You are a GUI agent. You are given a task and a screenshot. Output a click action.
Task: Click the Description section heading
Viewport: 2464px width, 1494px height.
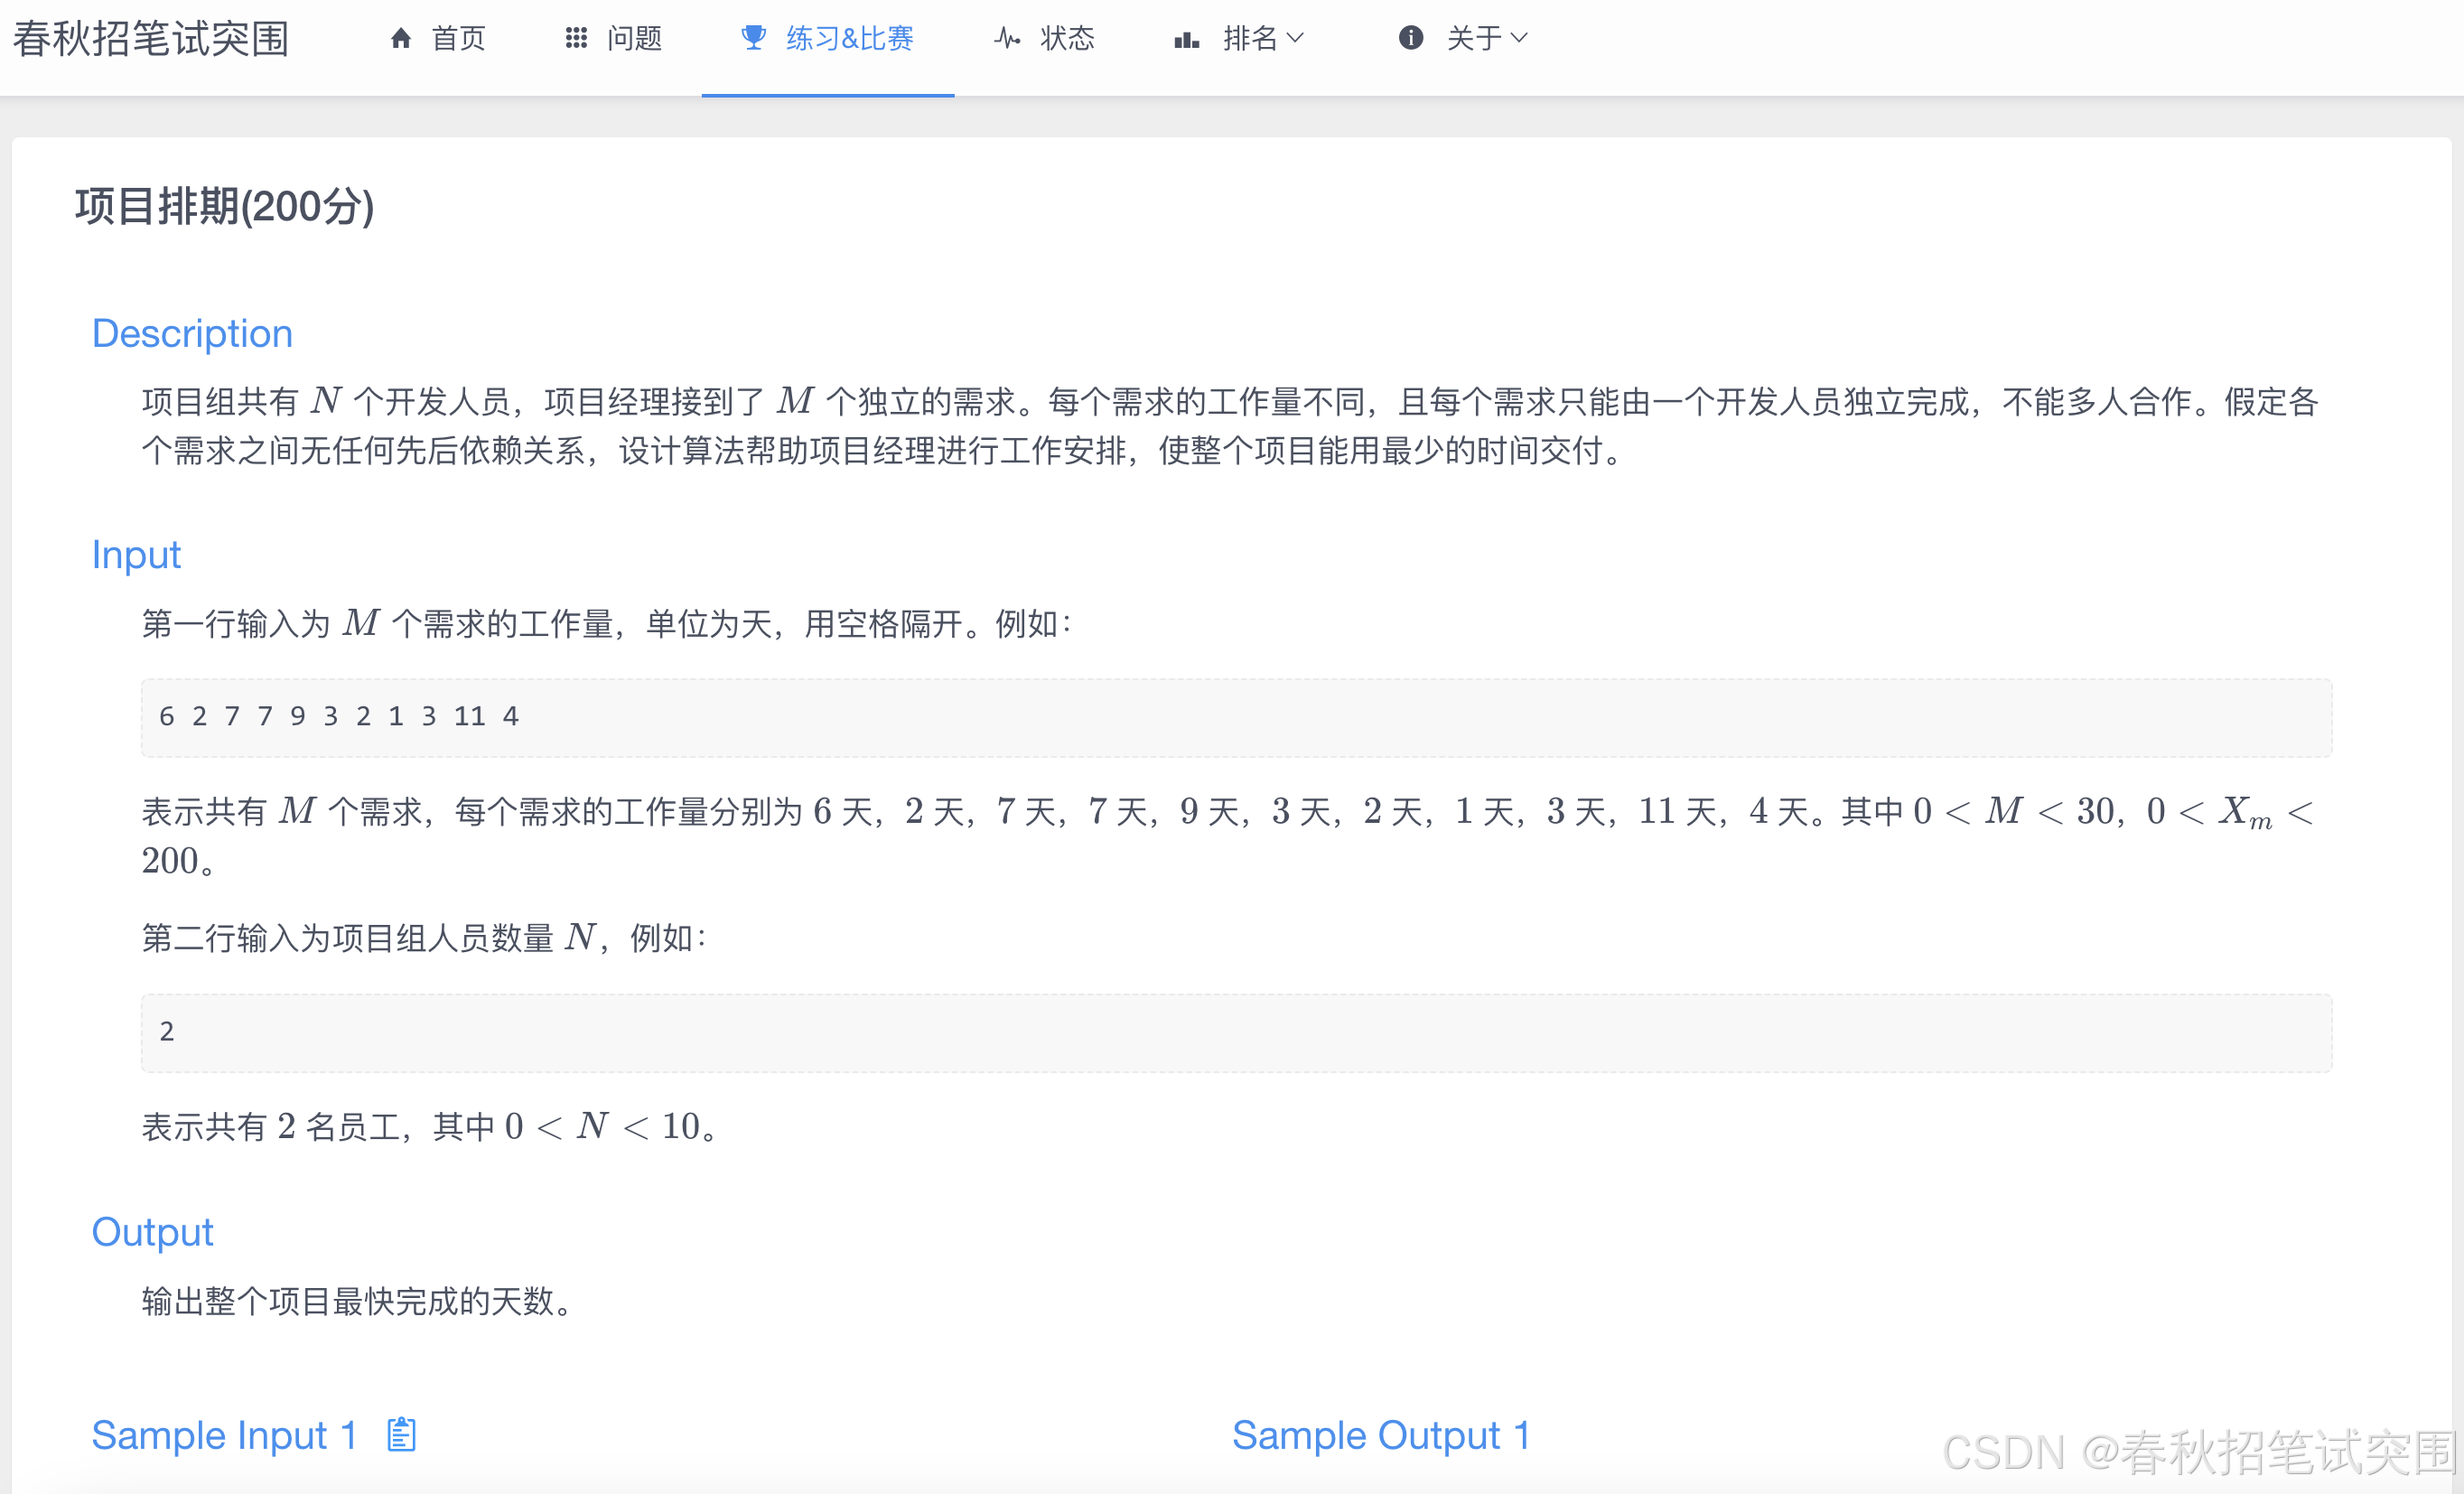pos(192,333)
